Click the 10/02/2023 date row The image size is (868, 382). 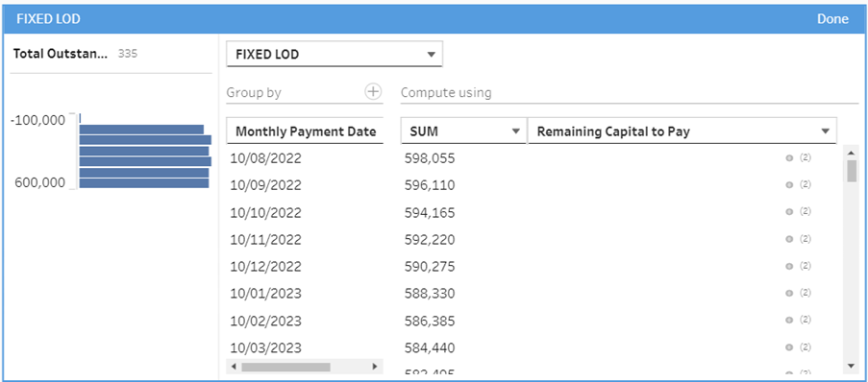(265, 321)
